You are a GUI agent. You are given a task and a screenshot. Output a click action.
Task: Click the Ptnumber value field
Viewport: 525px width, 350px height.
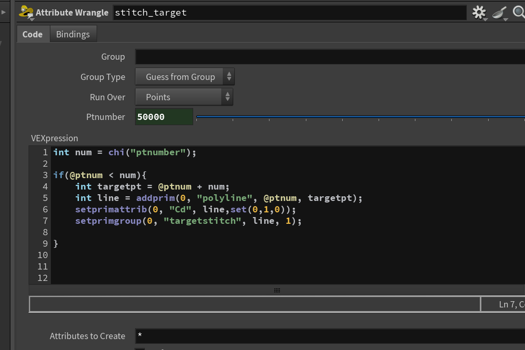(164, 116)
